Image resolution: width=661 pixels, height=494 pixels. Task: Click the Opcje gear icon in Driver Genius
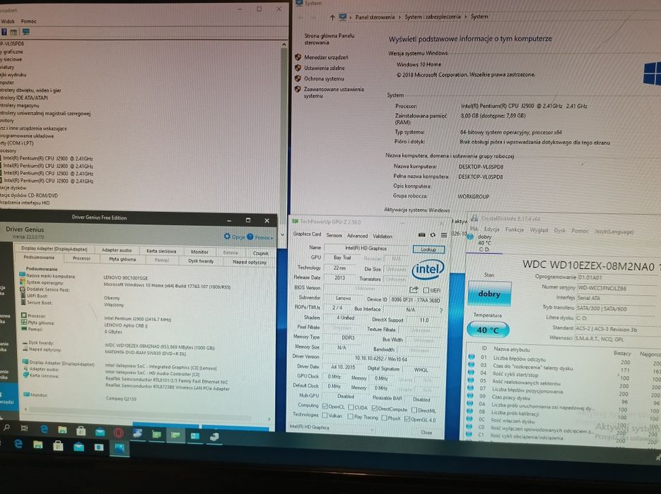click(227, 236)
